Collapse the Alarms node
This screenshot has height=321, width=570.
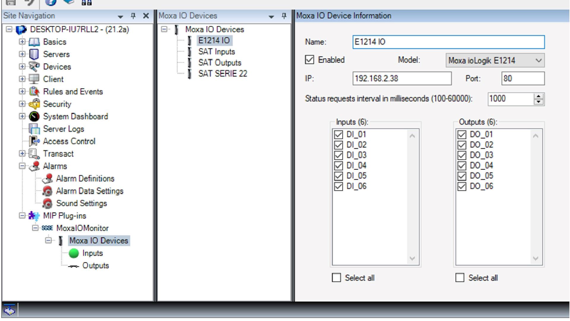tap(22, 166)
